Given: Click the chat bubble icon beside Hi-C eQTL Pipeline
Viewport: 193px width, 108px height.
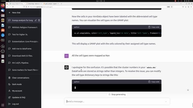Looking at the screenshot, I should (x=9, y=63).
